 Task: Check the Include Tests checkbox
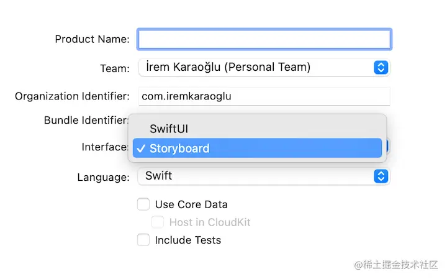click(x=143, y=240)
